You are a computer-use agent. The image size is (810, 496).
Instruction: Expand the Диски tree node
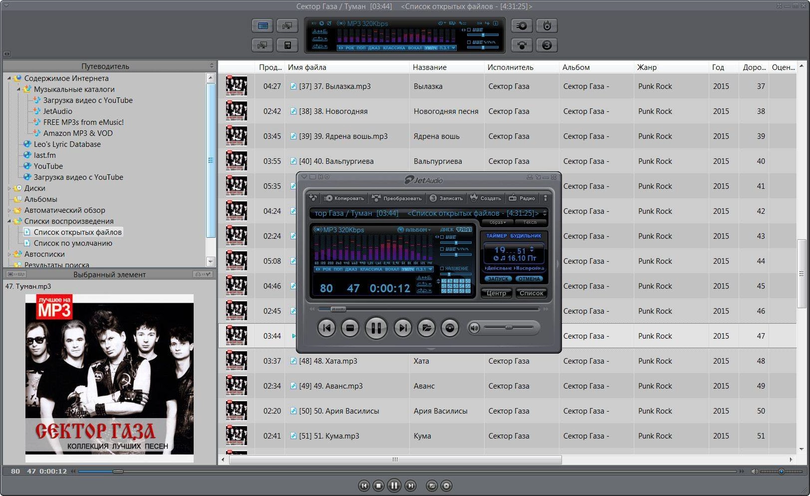click(x=9, y=188)
